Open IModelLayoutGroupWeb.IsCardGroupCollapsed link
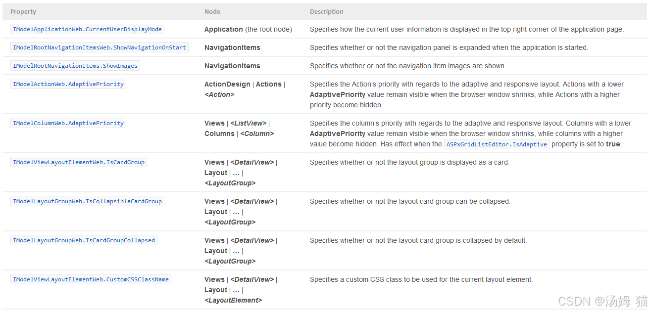The height and width of the screenshot is (312, 650). tap(84, 240)
